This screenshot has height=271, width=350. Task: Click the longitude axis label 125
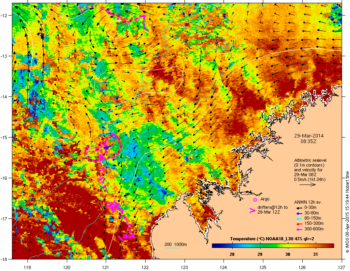[x=263, y=267]
